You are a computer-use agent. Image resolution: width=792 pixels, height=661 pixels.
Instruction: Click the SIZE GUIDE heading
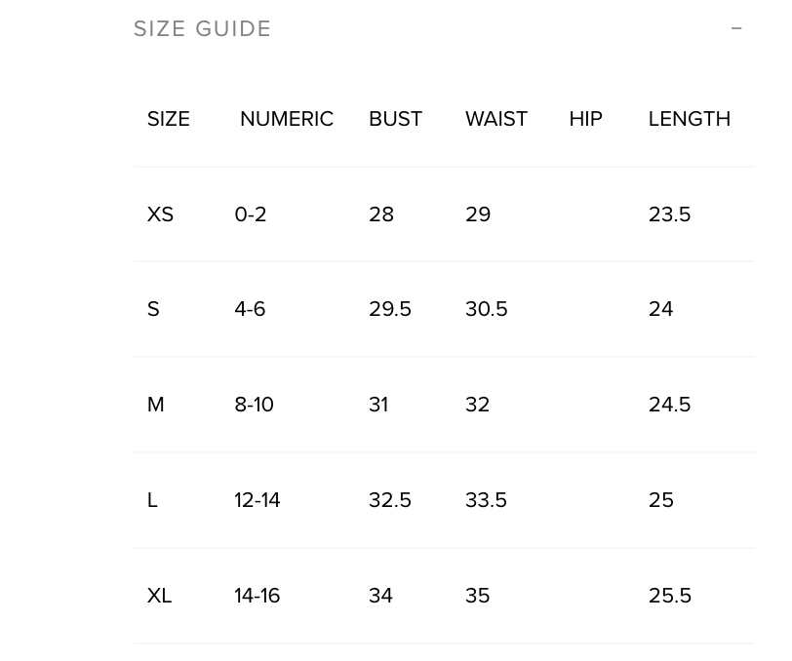coord(203,29)
